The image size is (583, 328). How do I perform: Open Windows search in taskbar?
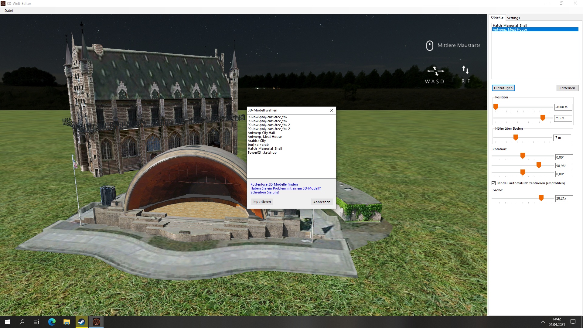tap(22, 322)
